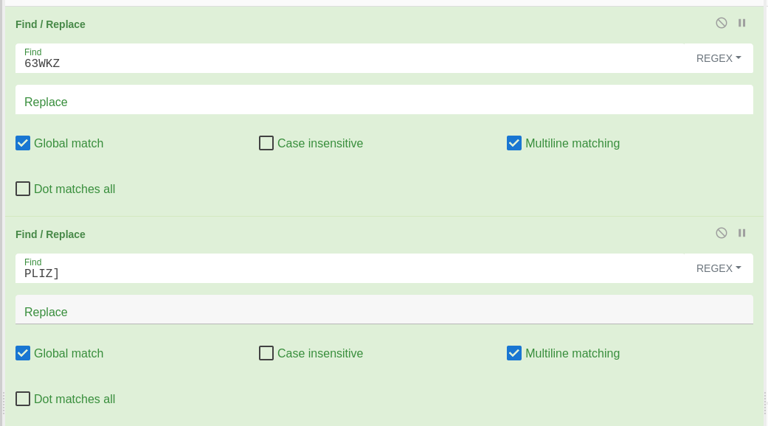Enable Case insensitive in first operation
Viewport: 768px width, 426px height.
pyautogui.click(x=266, y=143)
